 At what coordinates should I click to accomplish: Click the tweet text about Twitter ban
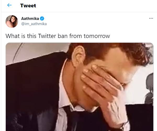pyautogui.click(x=58, y=36)
